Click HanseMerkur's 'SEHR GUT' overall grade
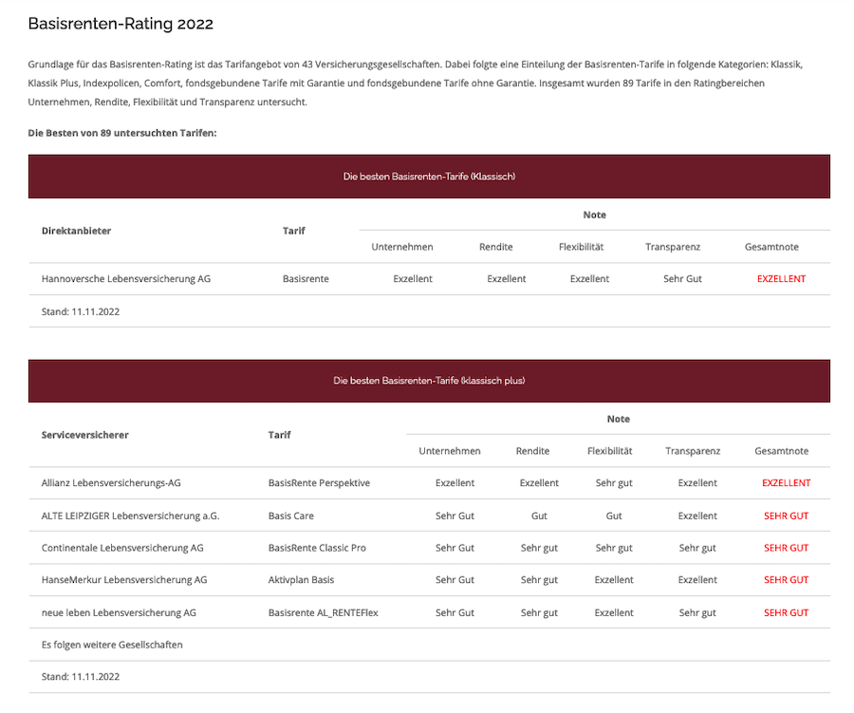 (x=786, y=580)
